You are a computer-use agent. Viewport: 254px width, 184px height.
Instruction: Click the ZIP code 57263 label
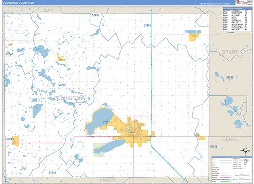(147, 26)
